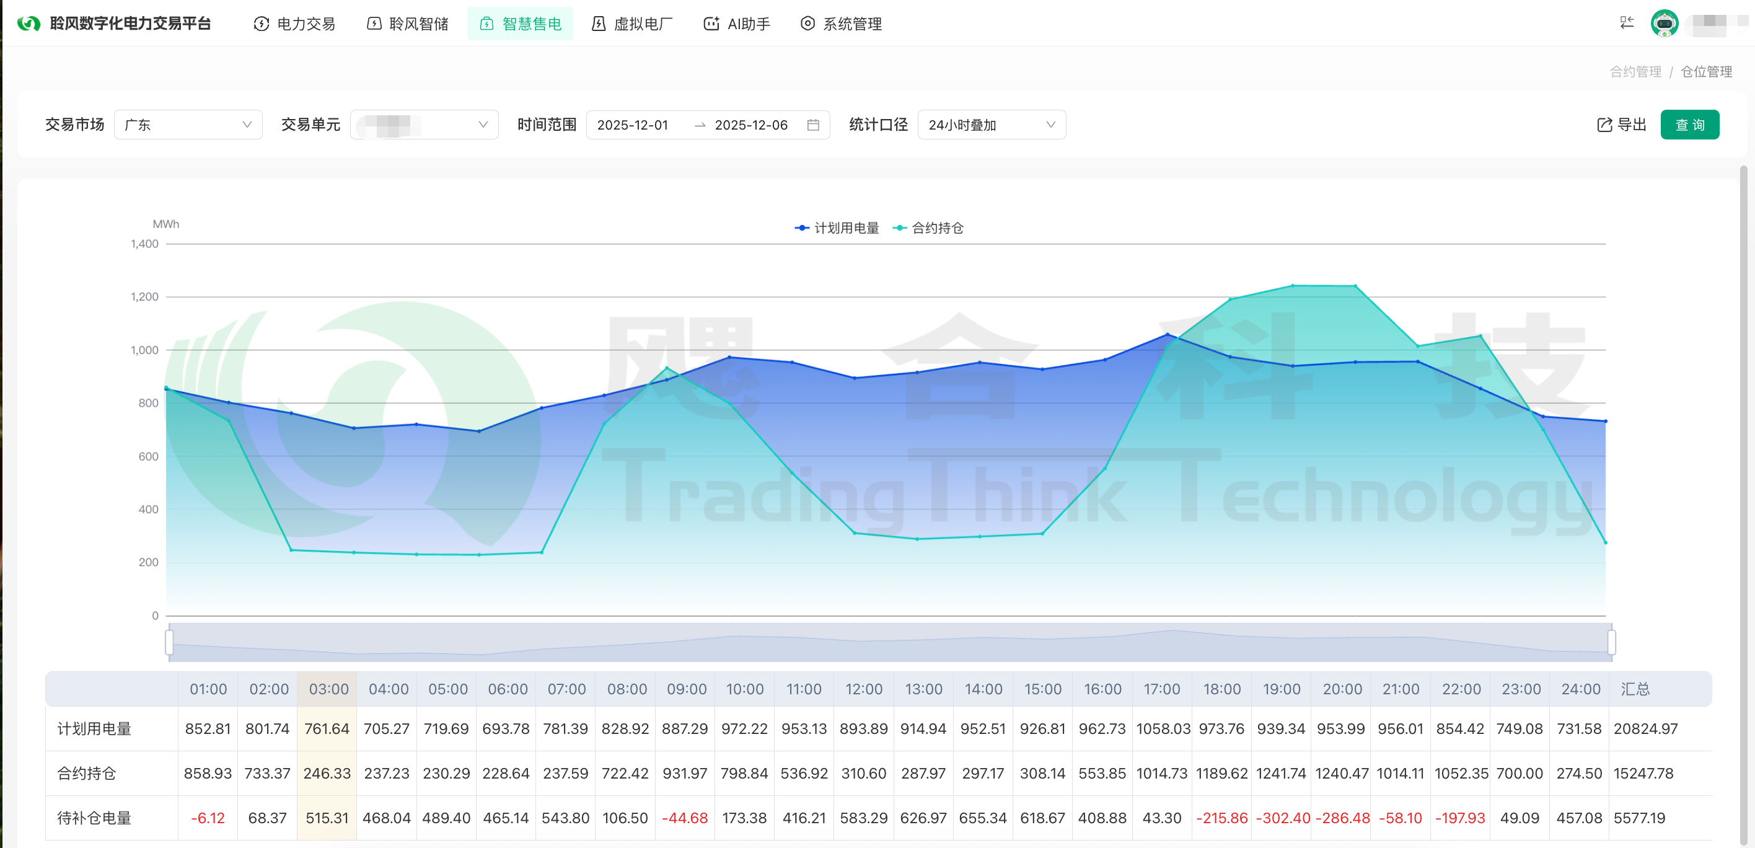Open the robot avatar profile icon
Screen dimensions: 1755x848
(1664, 23)
